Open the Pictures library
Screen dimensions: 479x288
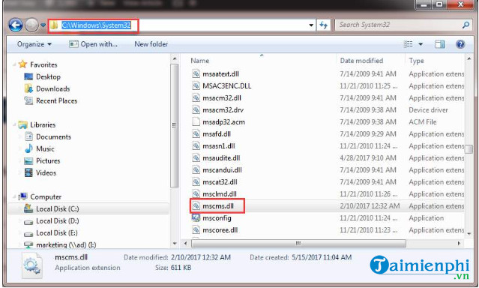(48, 160)
